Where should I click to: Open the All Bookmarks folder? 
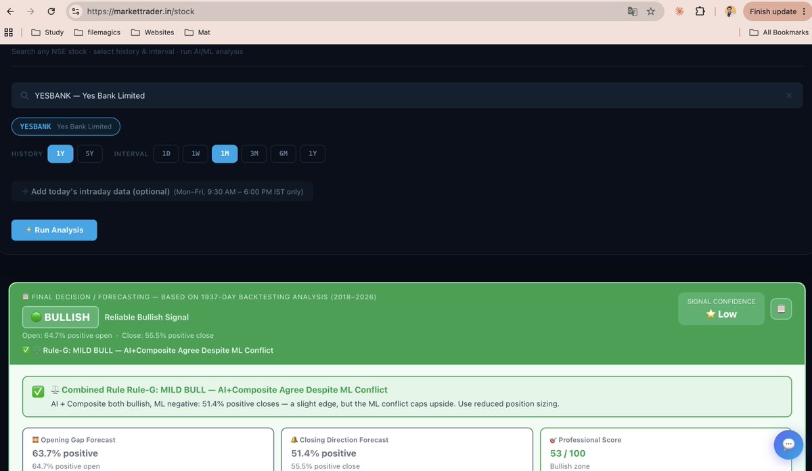pos(779,32)
